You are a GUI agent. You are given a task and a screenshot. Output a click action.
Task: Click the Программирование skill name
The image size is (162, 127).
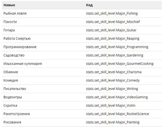click(x=20, y=47)
